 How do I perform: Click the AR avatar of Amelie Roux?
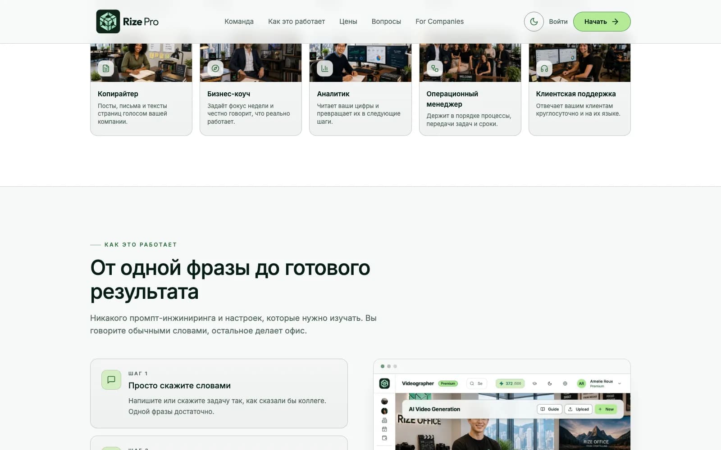pyautogui.click(x=581, y=383)
